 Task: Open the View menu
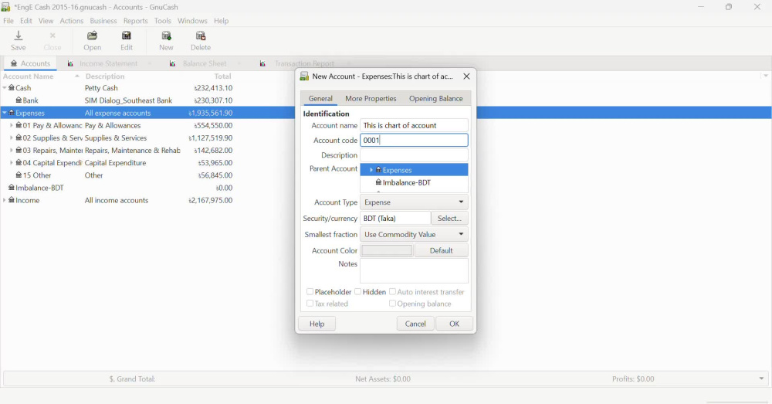point(46,21)
